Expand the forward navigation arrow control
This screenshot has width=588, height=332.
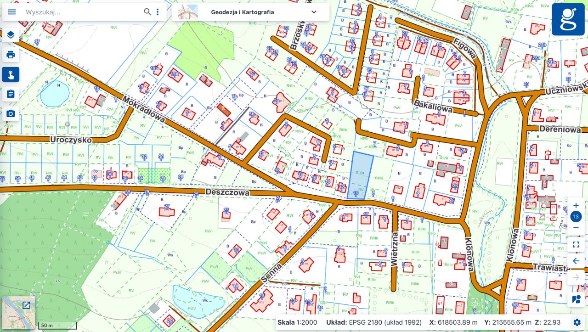coord(576,277)
